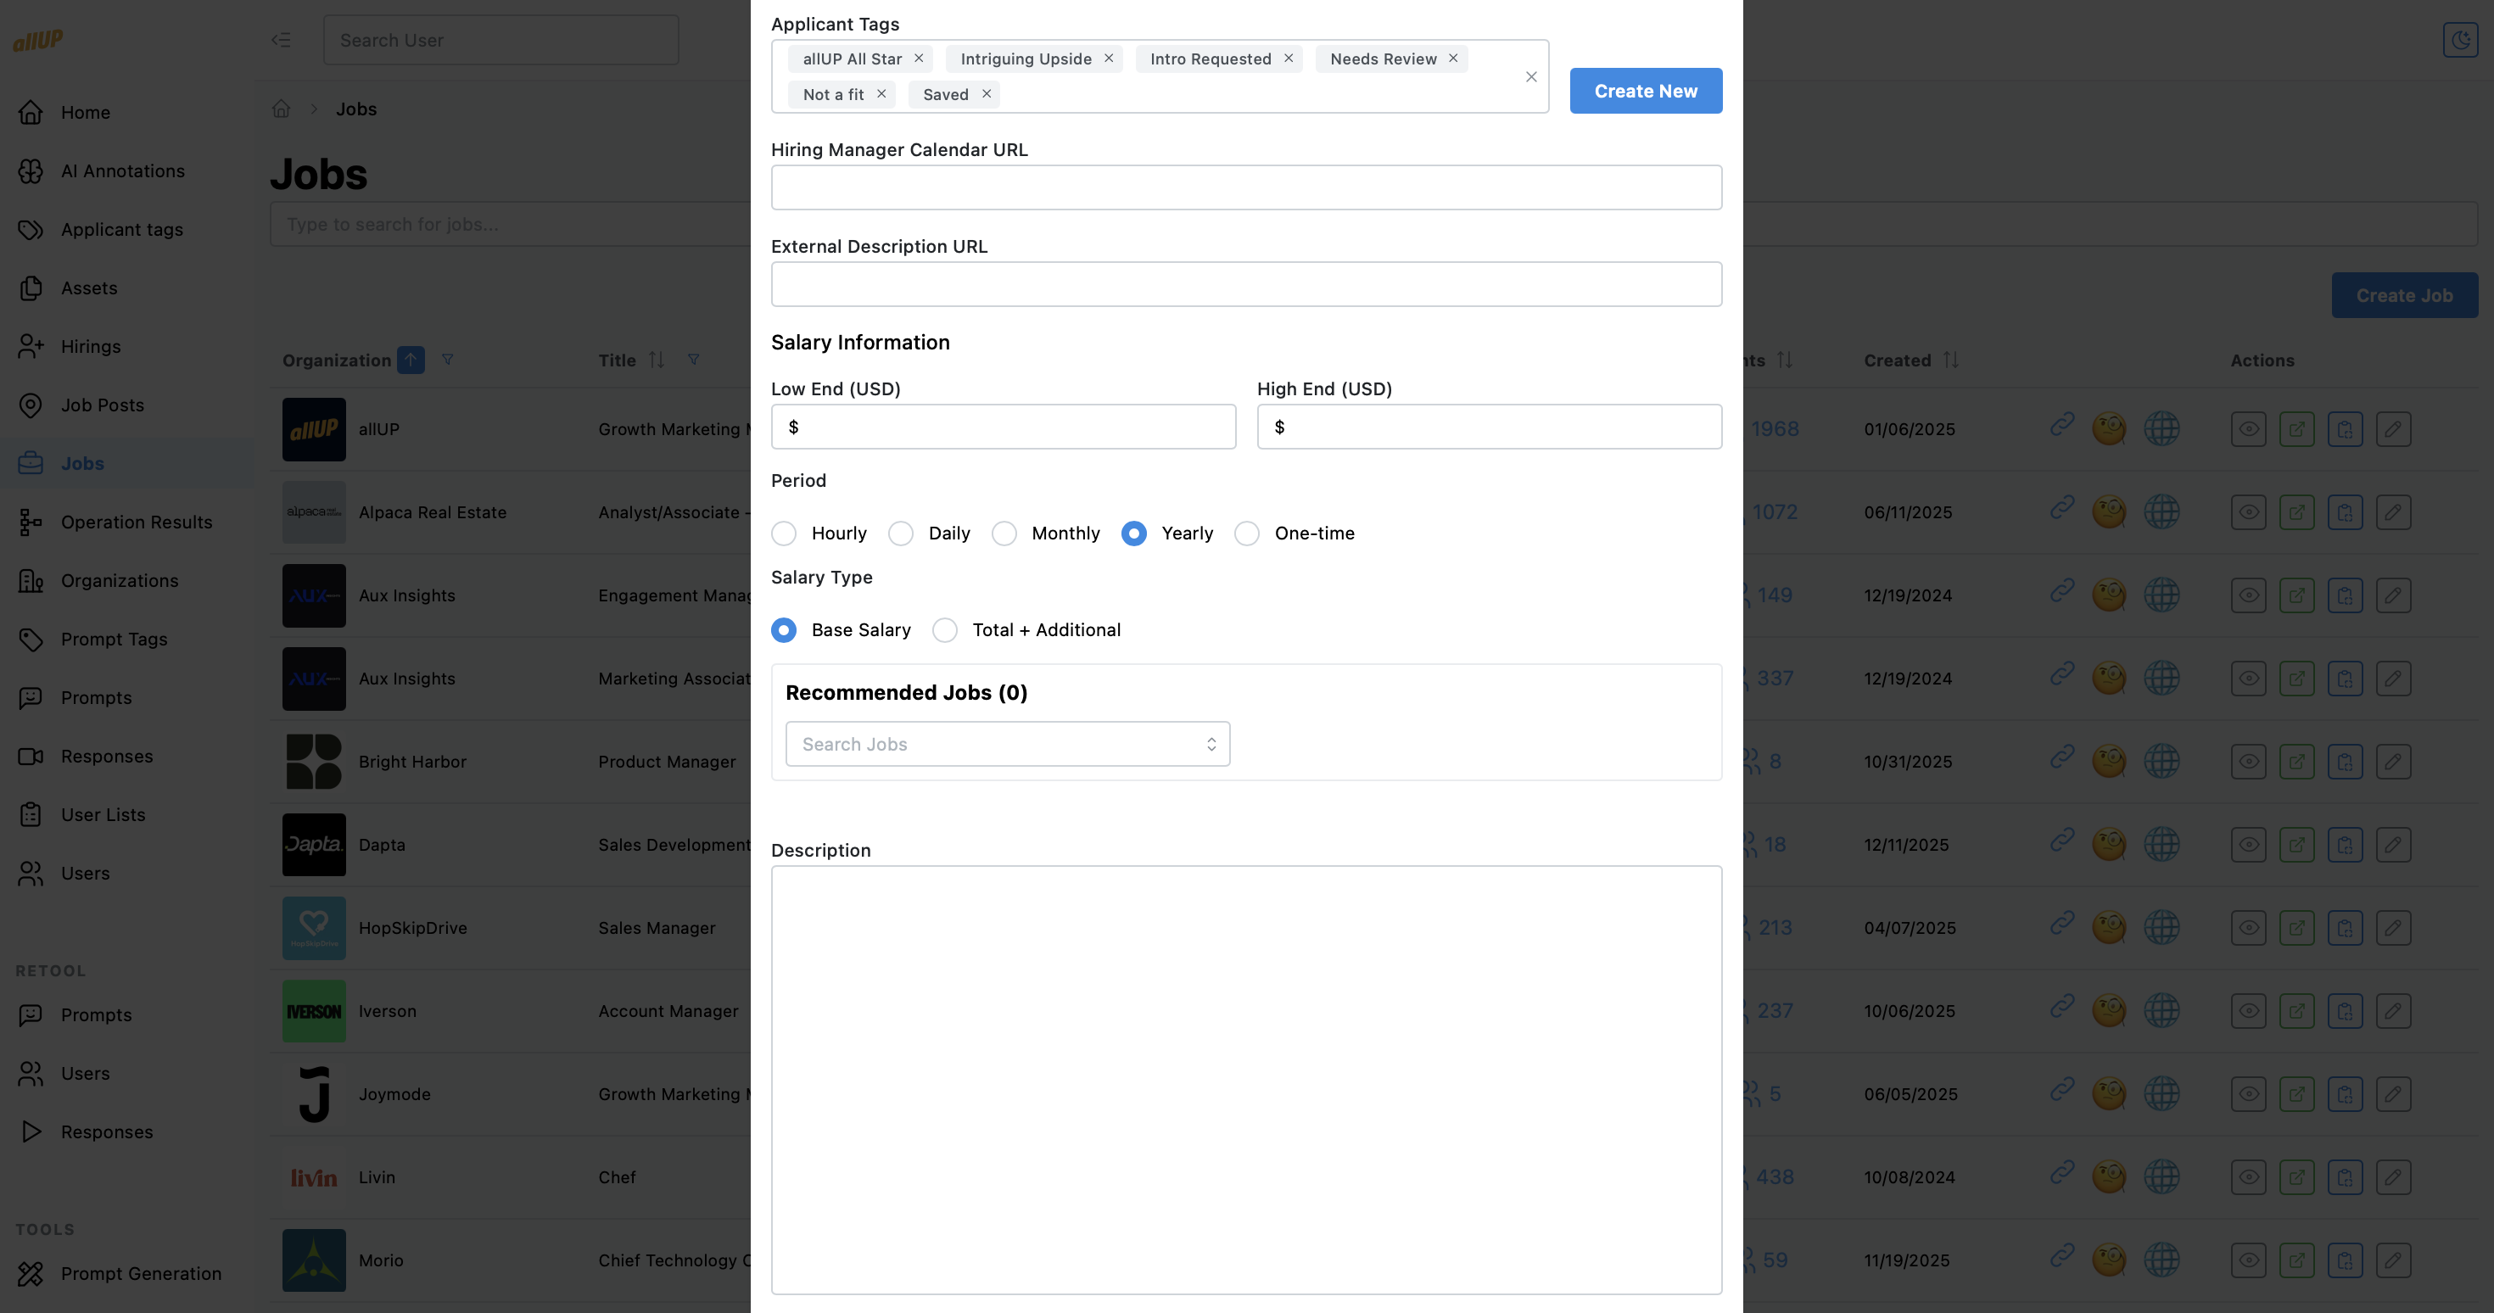The width and height of the screenshot is (2494, 1313).
Task: Click the link icon in Livin row
Action: tap(2061, 1172)
